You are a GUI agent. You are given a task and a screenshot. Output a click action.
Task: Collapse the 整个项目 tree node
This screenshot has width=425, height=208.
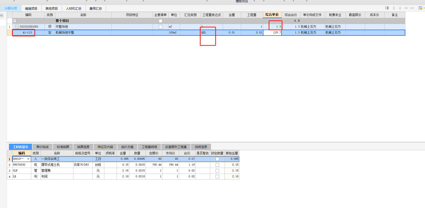click(15, 21)
